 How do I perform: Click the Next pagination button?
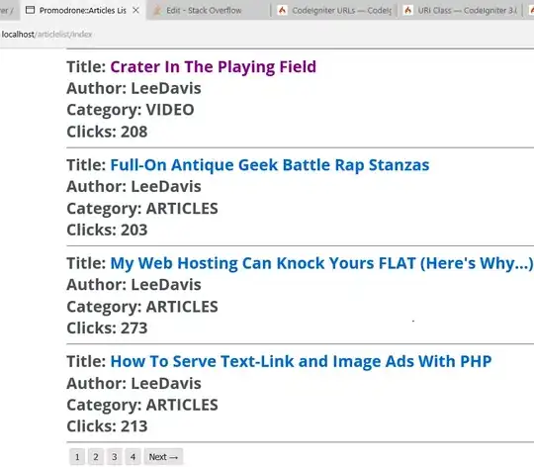[163, 457]
